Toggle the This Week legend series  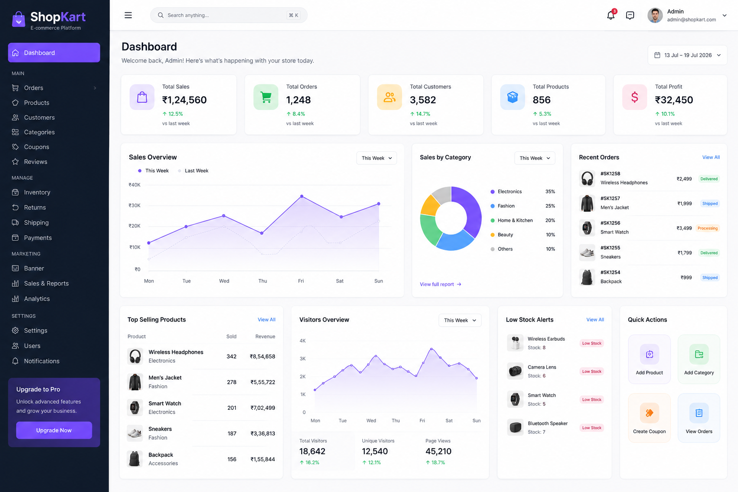[x=153, y=171]
